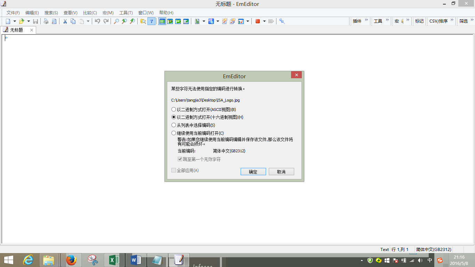This screenshot has height=267, width=475.
Task: Toggle 跳至第一个无效字符 checkbox
Action: 199,159
